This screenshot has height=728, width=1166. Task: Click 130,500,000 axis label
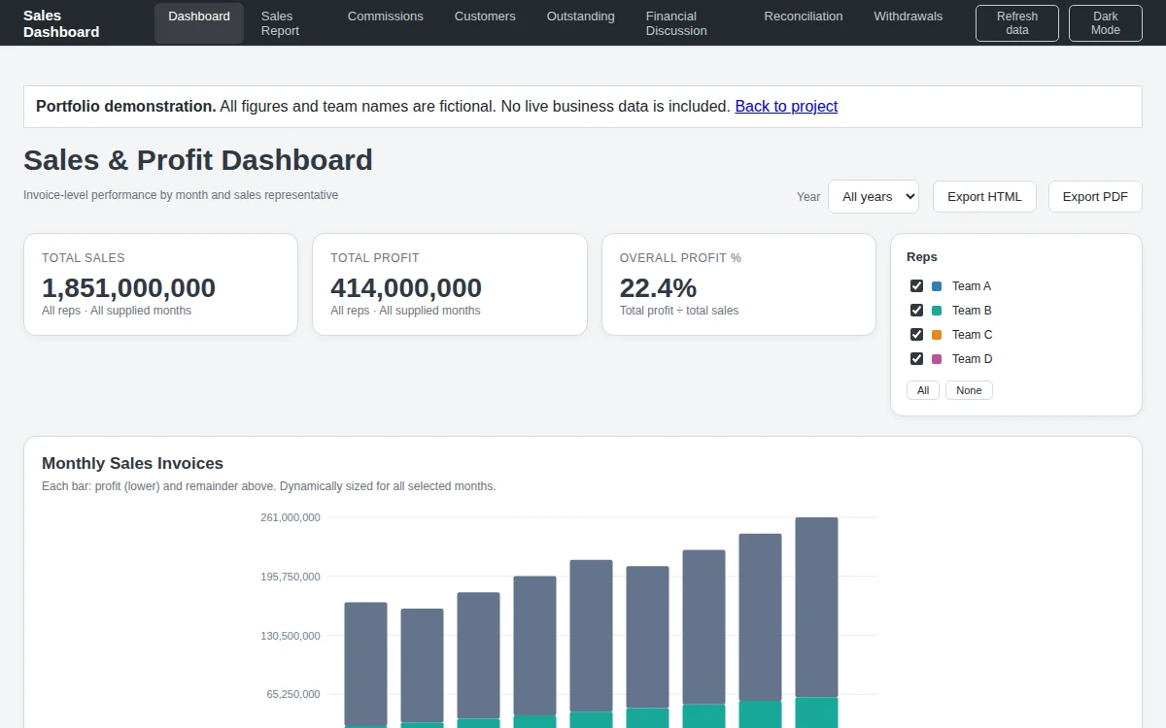pyautogui.click(x=291, y=636)
